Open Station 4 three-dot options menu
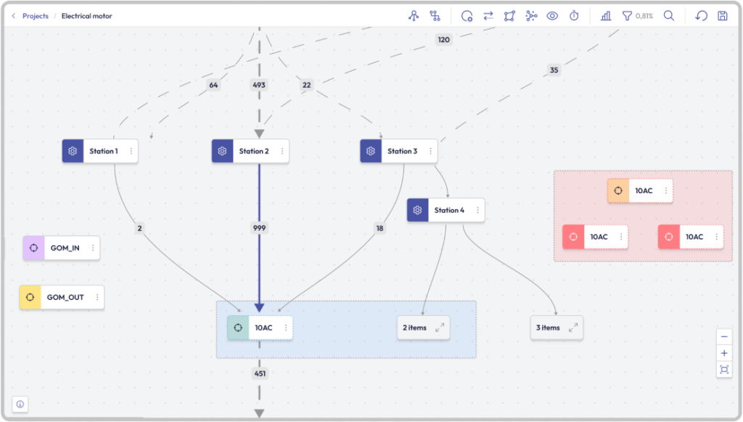 pos(477,211)
